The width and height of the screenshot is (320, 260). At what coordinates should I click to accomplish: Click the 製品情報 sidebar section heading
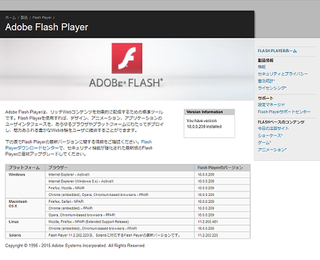tap(266, 61)
